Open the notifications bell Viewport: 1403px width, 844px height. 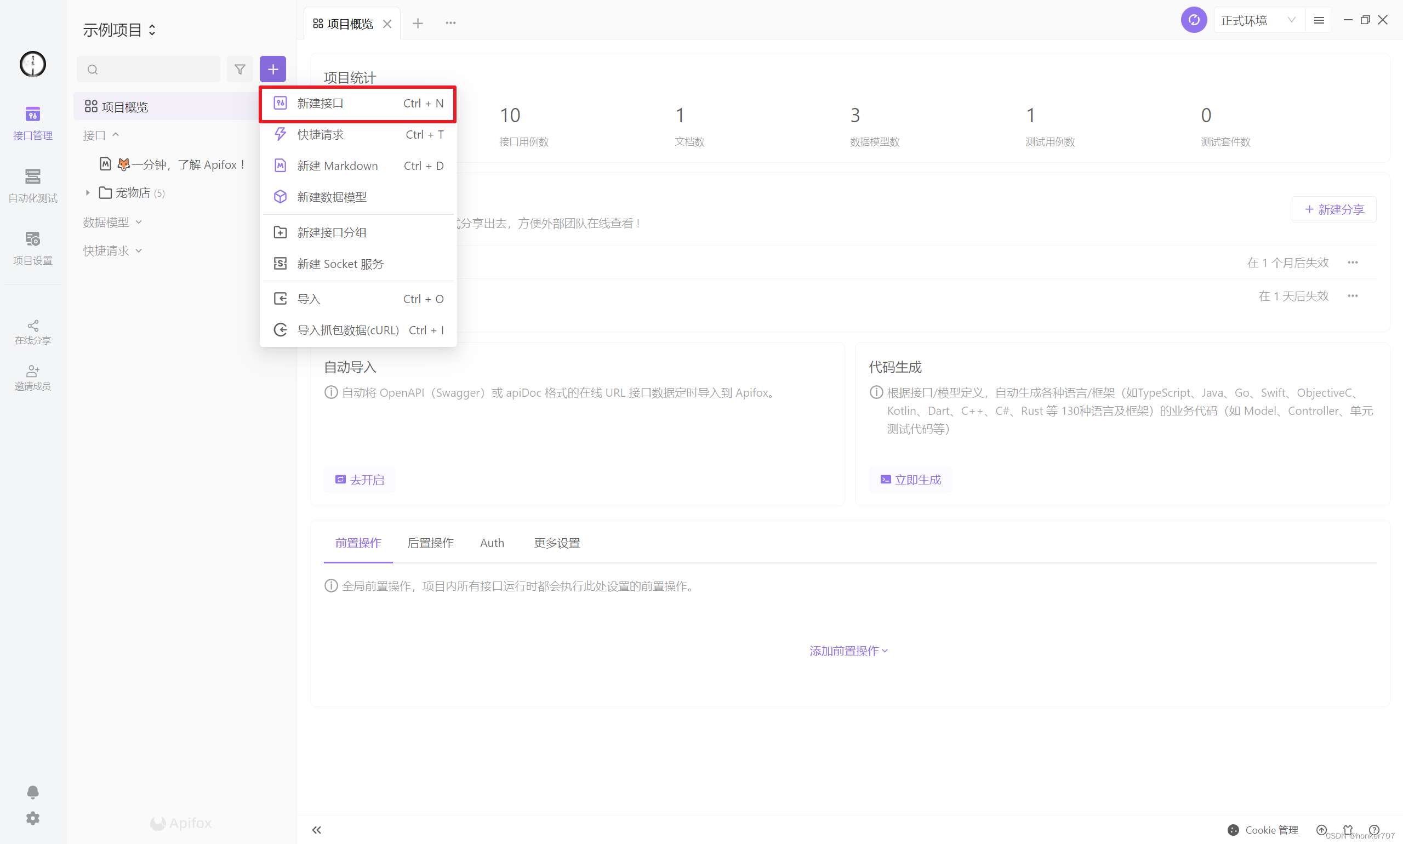coord(32,792)
